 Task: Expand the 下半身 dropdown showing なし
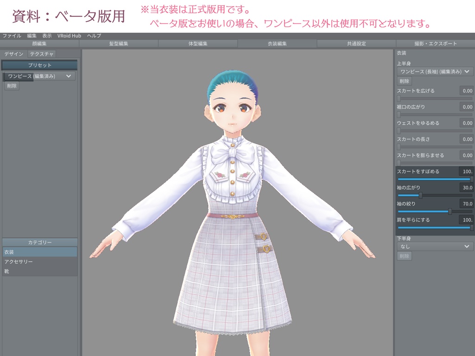[435, 246]
